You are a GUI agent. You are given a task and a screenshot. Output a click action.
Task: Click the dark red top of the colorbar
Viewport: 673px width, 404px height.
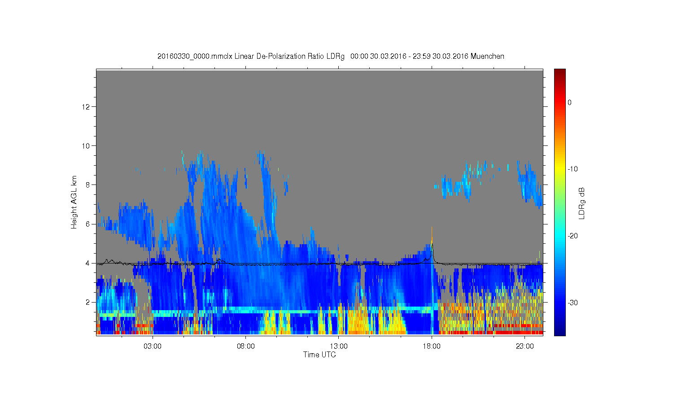click(x=560, y=73)
